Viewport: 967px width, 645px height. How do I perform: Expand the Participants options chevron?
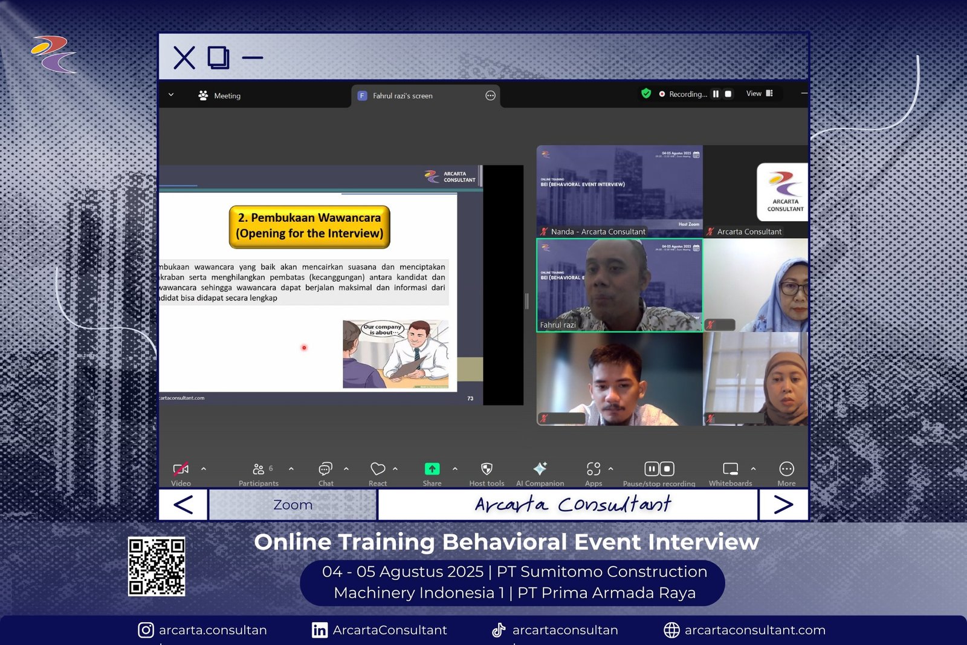[291, 468]
